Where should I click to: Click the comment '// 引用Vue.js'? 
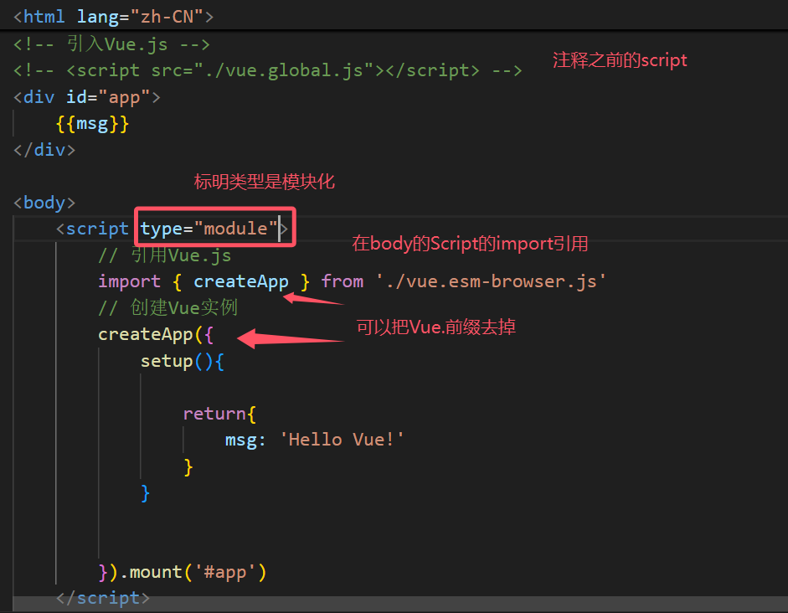tap(165, 255)
